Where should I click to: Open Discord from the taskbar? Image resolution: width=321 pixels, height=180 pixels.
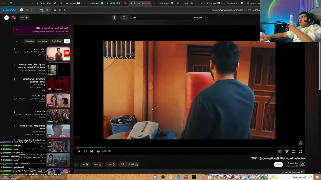pyautogui.click(x=155, y=177)
